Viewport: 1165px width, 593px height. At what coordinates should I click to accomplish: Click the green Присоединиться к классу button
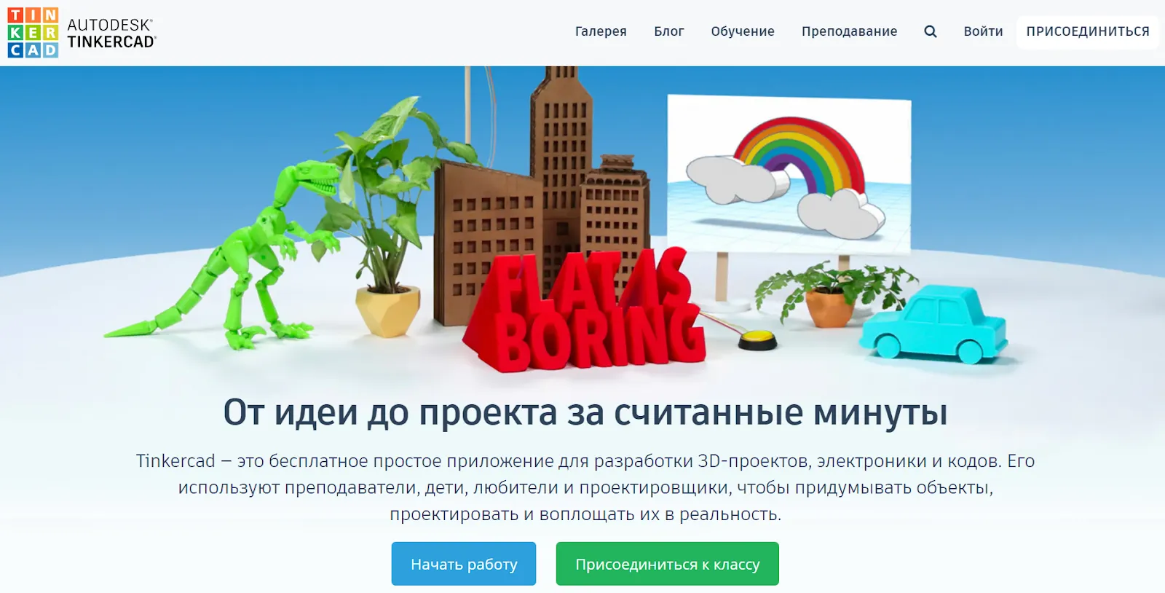(x=668, y=564)
